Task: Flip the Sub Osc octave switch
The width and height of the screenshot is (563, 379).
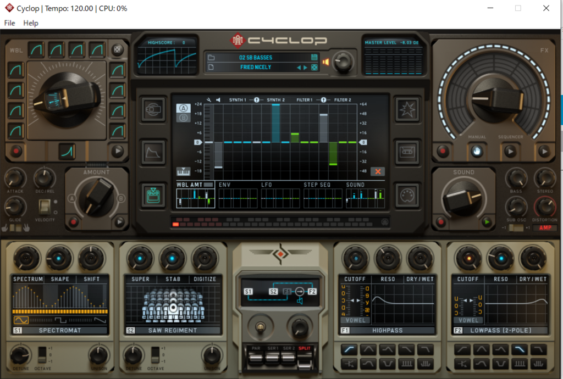Action: [516, 228]
